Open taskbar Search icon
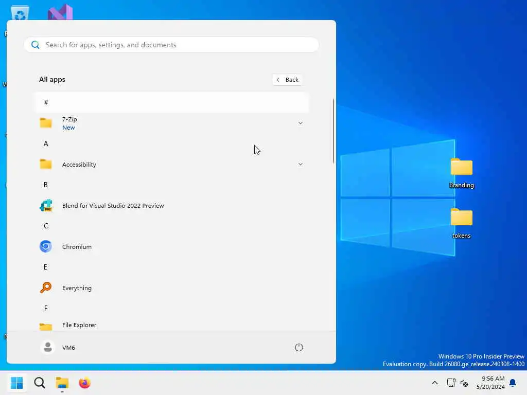527x395 pixels. pos(40,383)
